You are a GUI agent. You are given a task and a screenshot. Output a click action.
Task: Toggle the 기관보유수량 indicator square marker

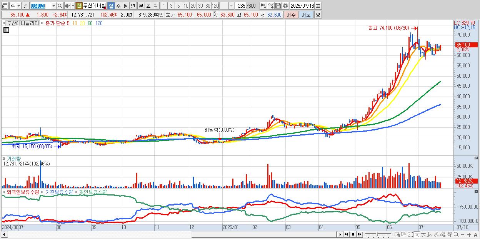click(x=43, y=192)
